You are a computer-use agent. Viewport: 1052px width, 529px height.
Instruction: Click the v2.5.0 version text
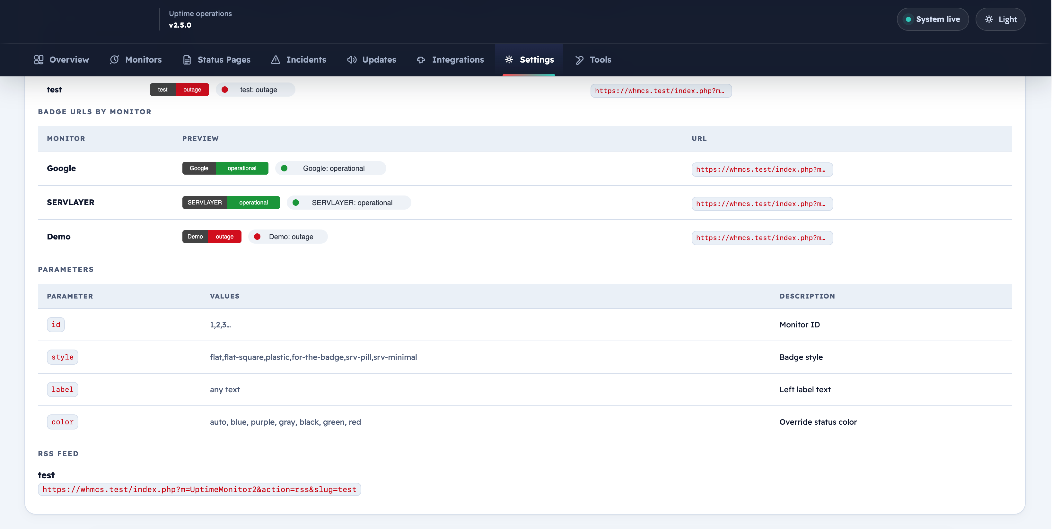180,25
